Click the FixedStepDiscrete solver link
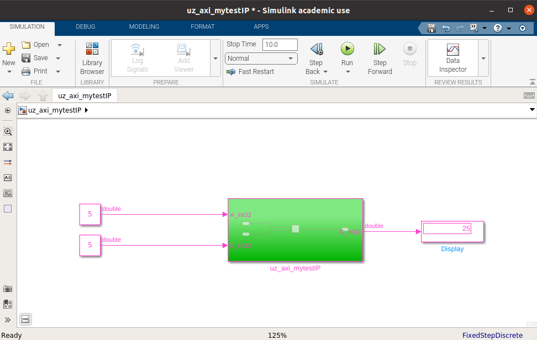This screenshot has height=340, width=537. click(492, 335)
